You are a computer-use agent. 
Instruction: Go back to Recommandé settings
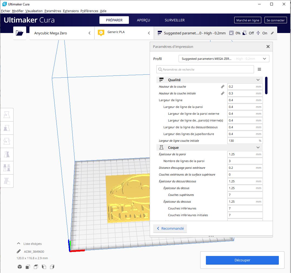tap(170, 228)
